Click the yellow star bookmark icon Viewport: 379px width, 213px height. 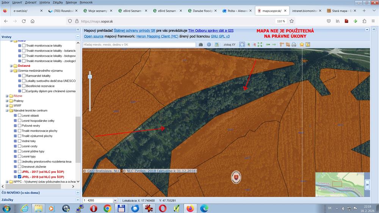click(302, 44)
